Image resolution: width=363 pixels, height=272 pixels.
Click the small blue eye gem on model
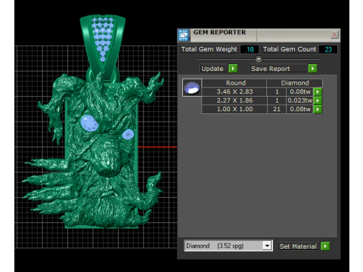pyautogui.click(x=128, y=134)
